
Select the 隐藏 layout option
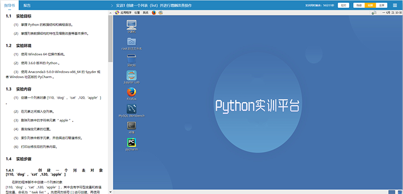pos(359,5)
